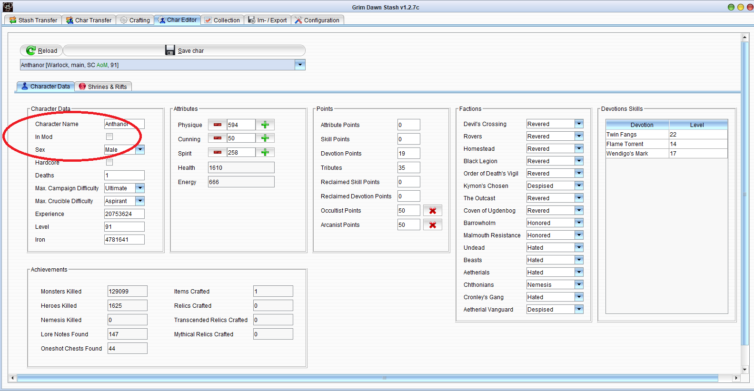
Task: Save the character with the floppy disk button
Action: (185, 50)
